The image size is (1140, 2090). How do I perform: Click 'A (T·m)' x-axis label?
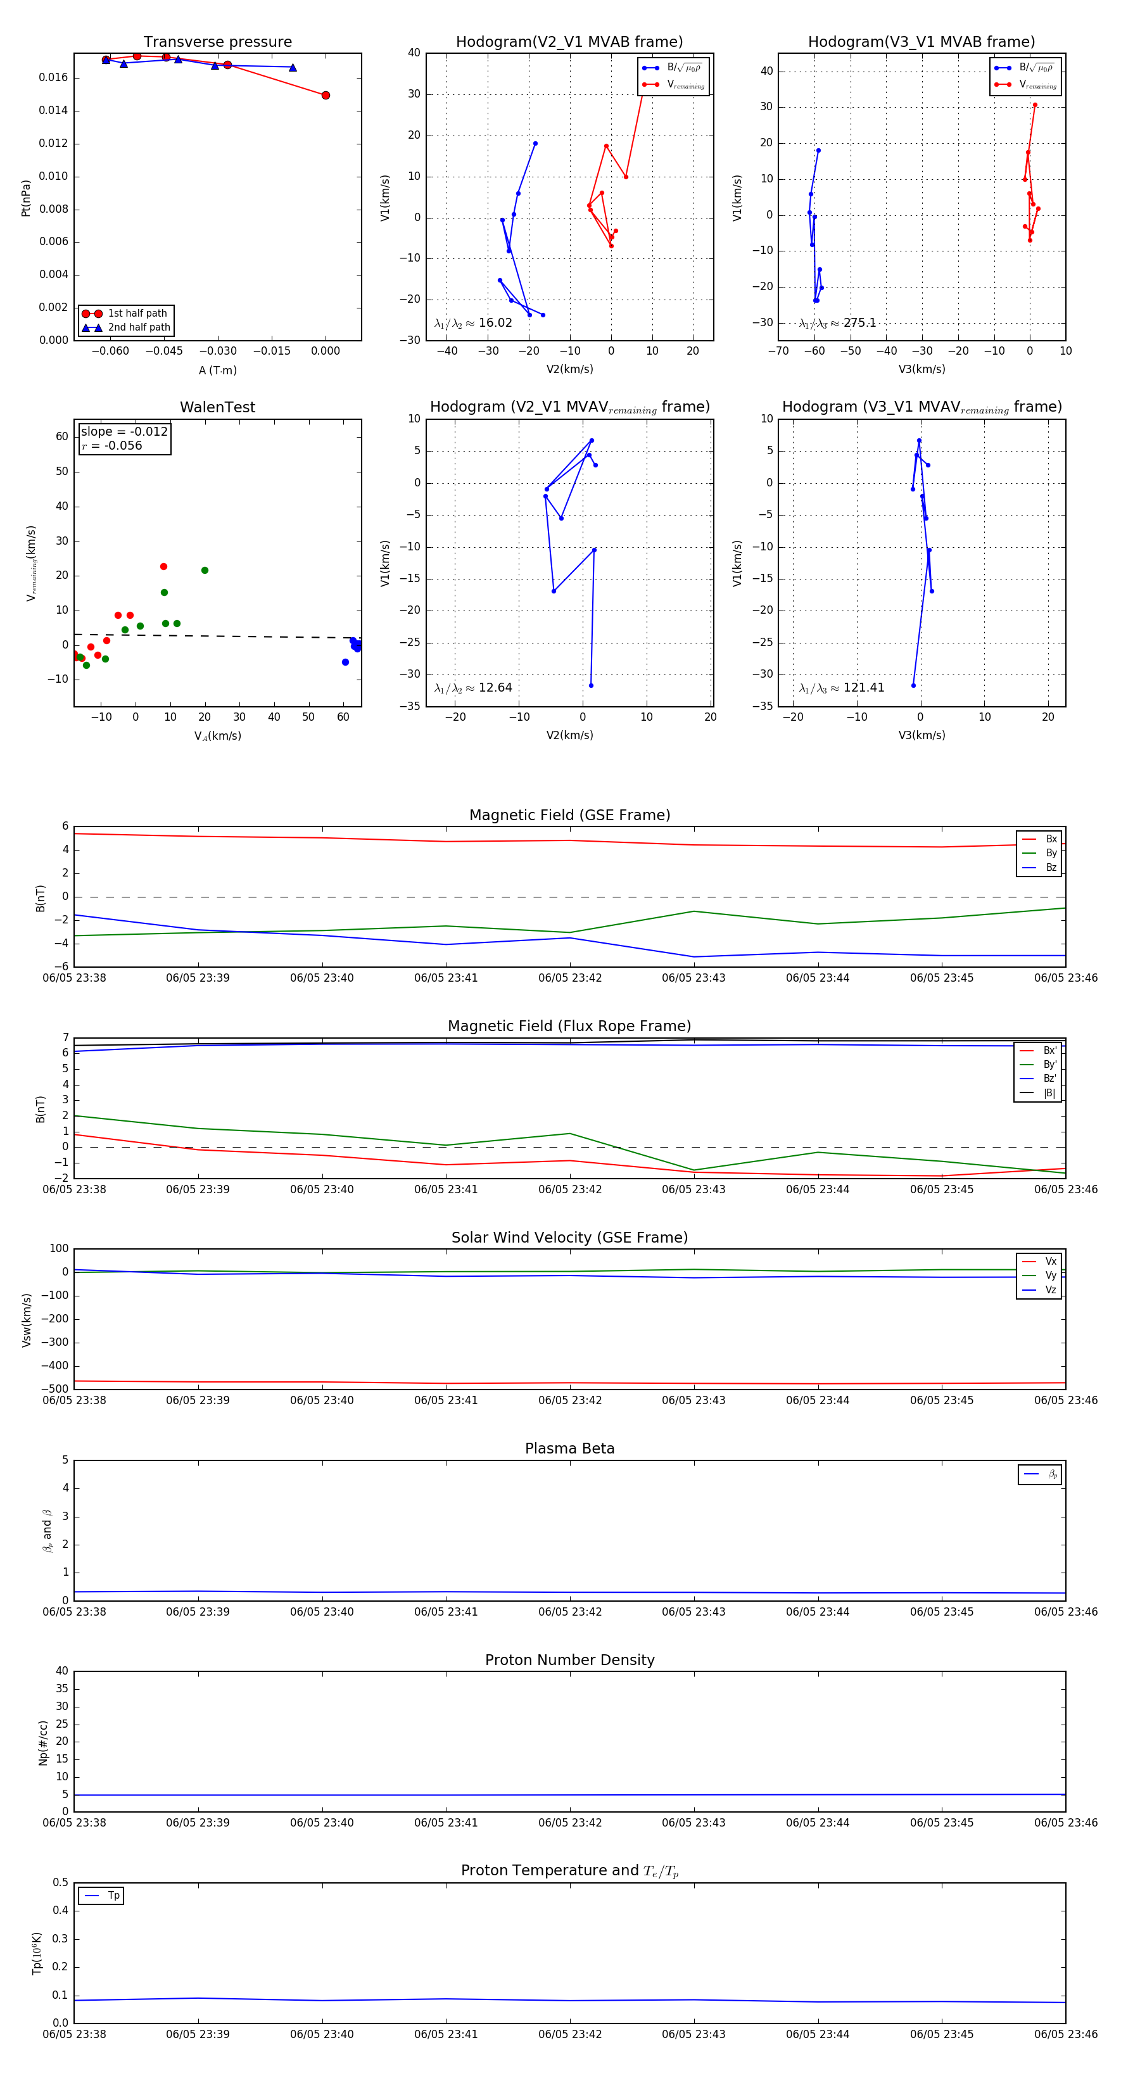[x=217, y=370]
